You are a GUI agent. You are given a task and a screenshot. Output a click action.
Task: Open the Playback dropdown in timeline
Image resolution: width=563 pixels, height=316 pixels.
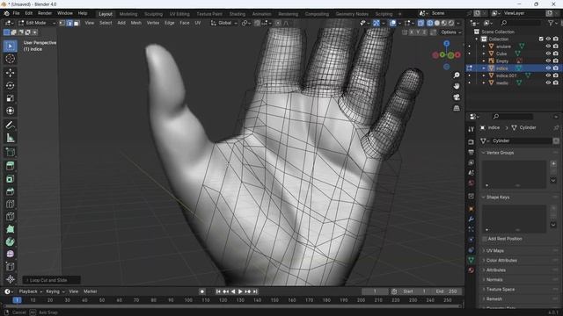(x=30, y=291)
